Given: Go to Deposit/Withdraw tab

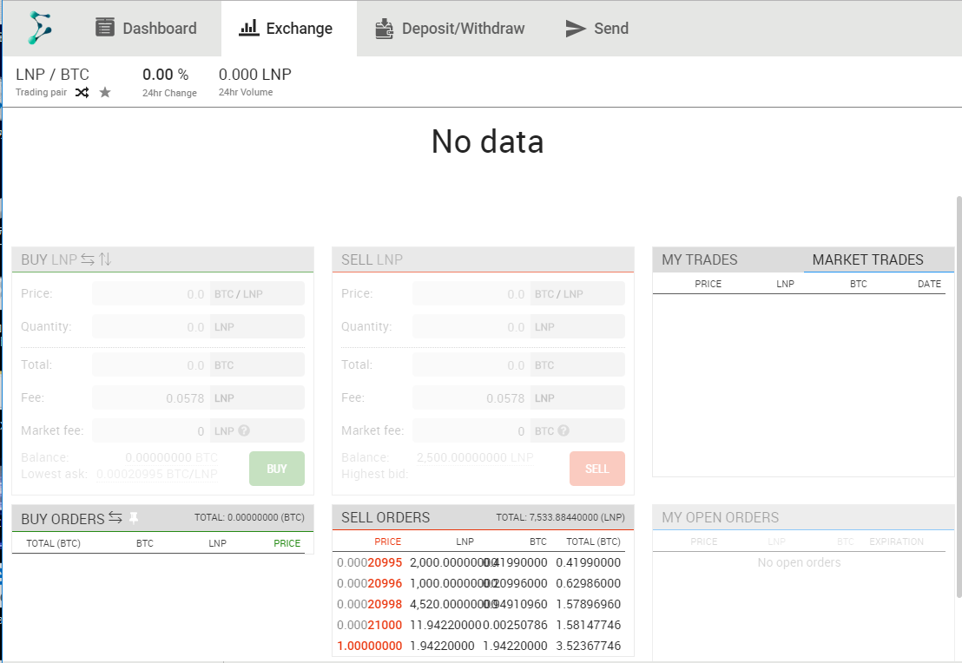Looking at the screenshot, I should coord(450,29).
